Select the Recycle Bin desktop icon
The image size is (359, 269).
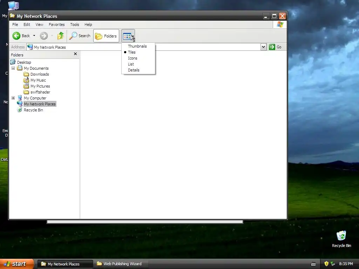click(x=341, y=239)
